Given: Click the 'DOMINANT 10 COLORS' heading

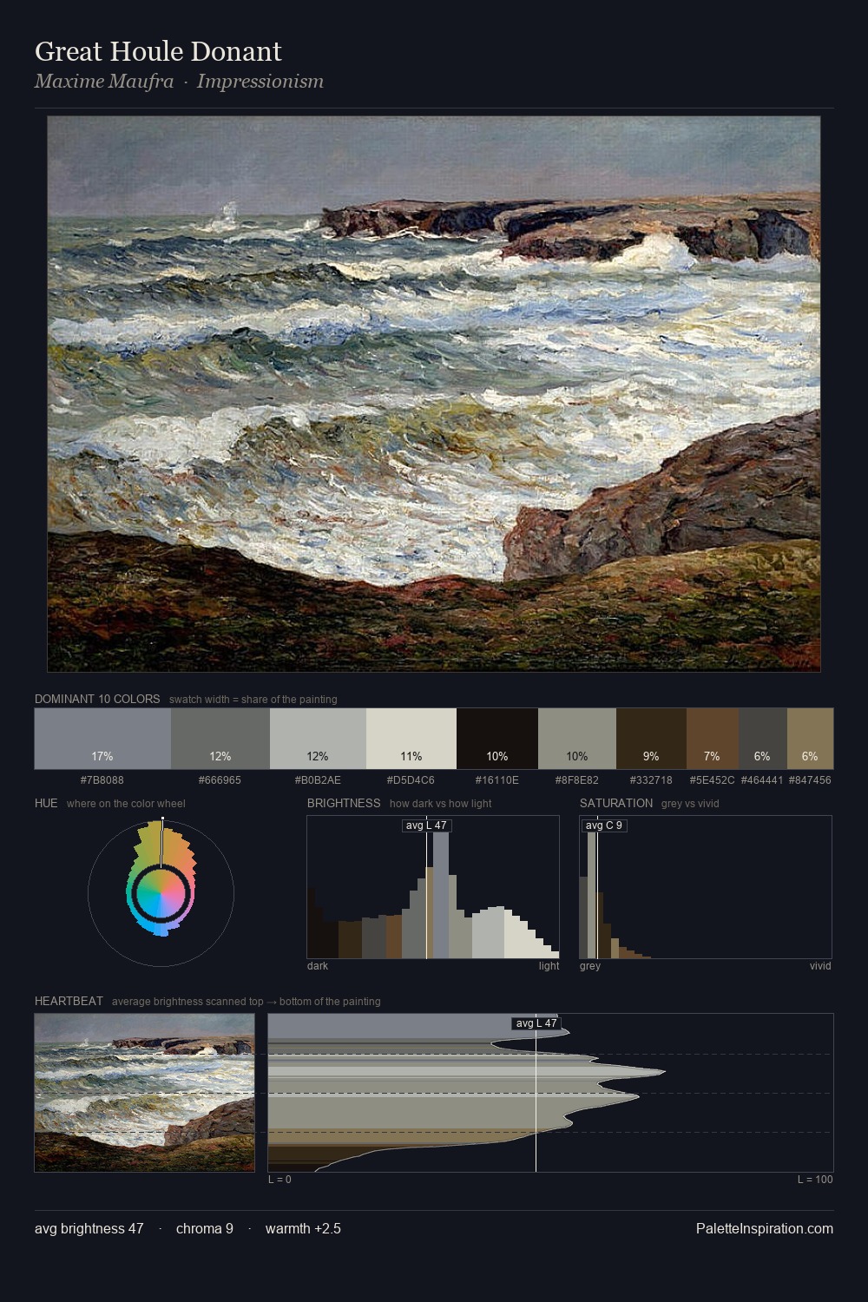Looking at the screenshot, I should 97,699.
